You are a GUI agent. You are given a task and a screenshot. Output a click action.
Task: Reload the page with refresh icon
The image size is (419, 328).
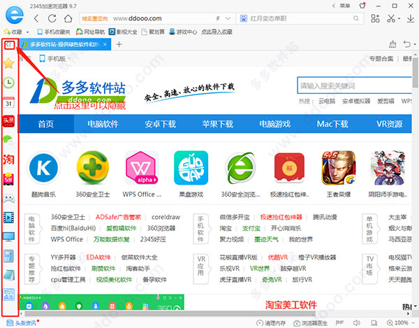click(x=52, y=18)
